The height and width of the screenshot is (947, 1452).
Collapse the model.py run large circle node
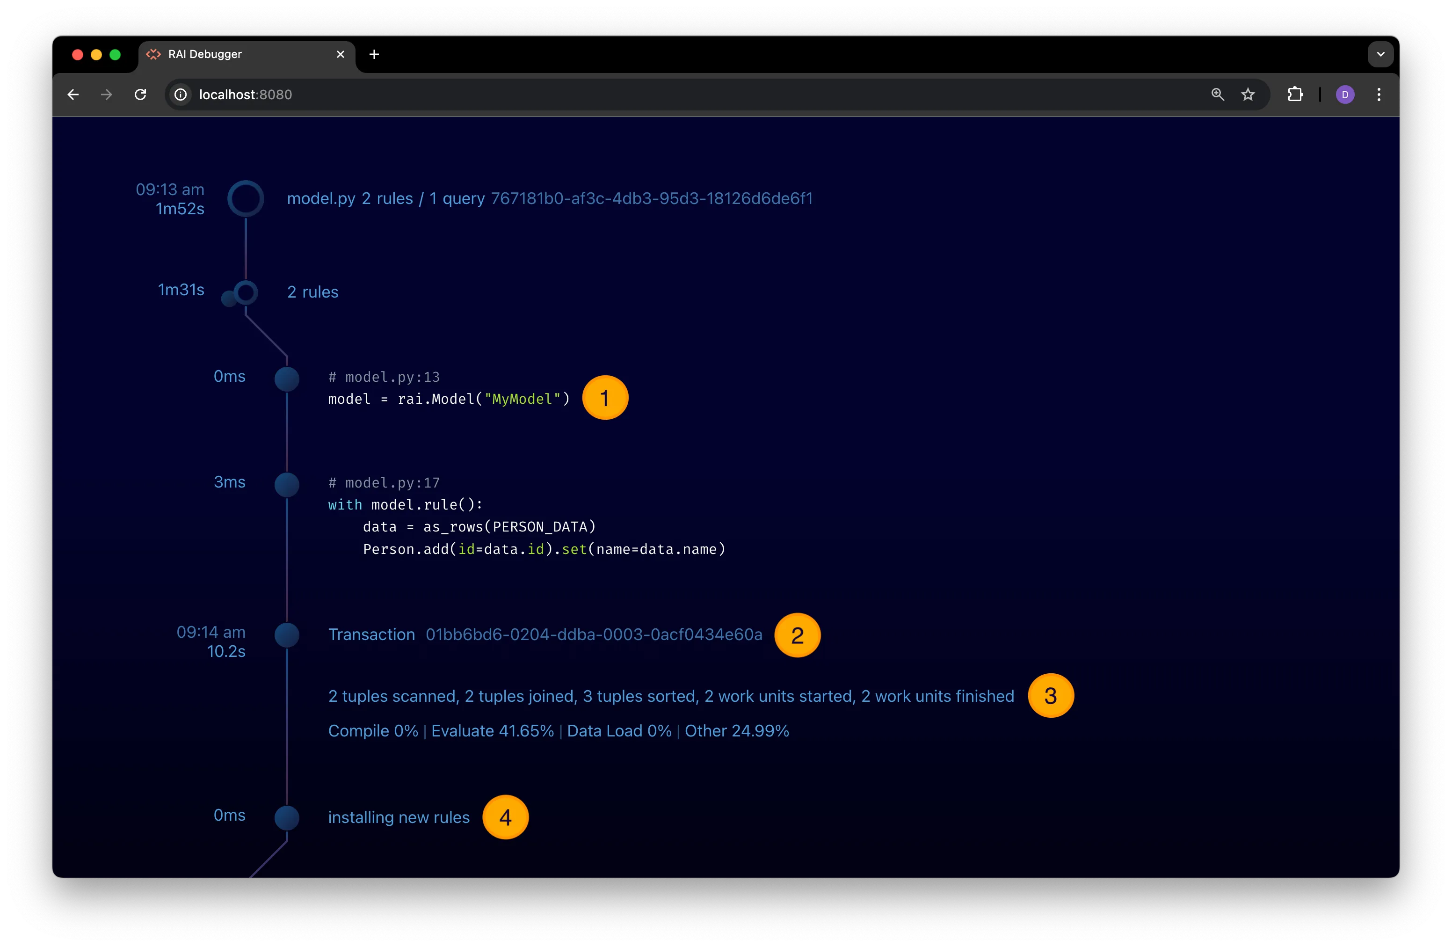pyautogui.click(x=245, y=198)
